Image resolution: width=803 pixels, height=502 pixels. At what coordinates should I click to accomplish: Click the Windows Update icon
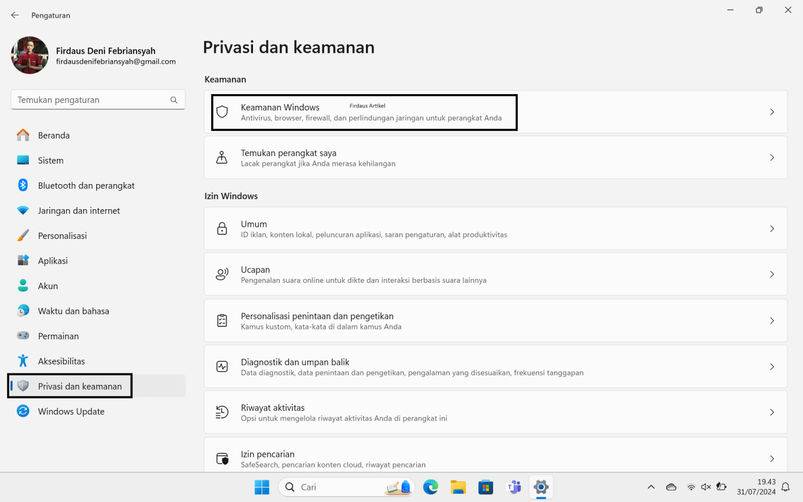[23, 411]
